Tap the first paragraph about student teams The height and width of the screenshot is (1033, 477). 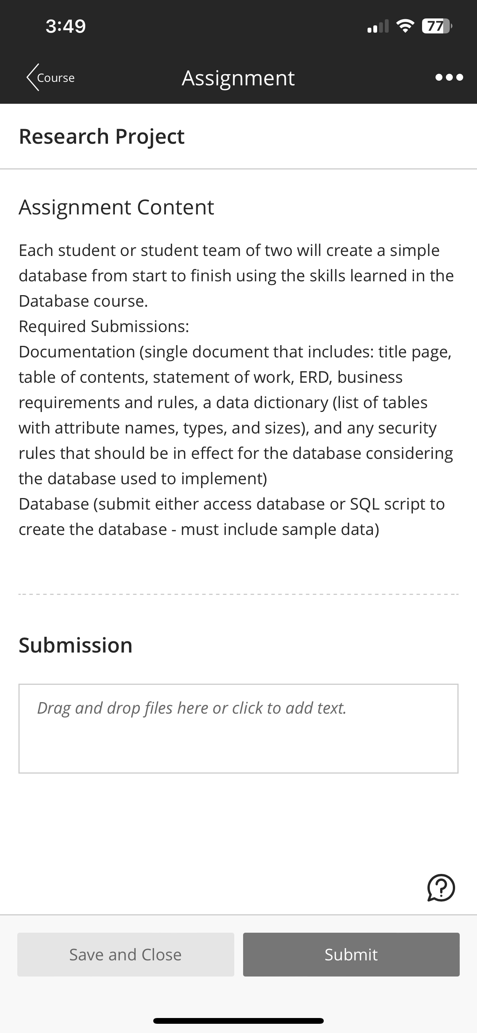pyautogui.click(x=236, y=276)
